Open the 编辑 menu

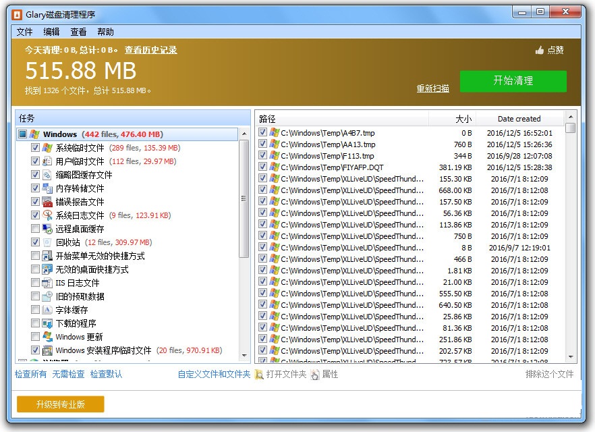tap(51, 32)
